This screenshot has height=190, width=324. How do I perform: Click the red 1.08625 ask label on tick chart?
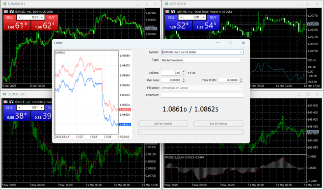pyautogui.click(x=125, y=109)
